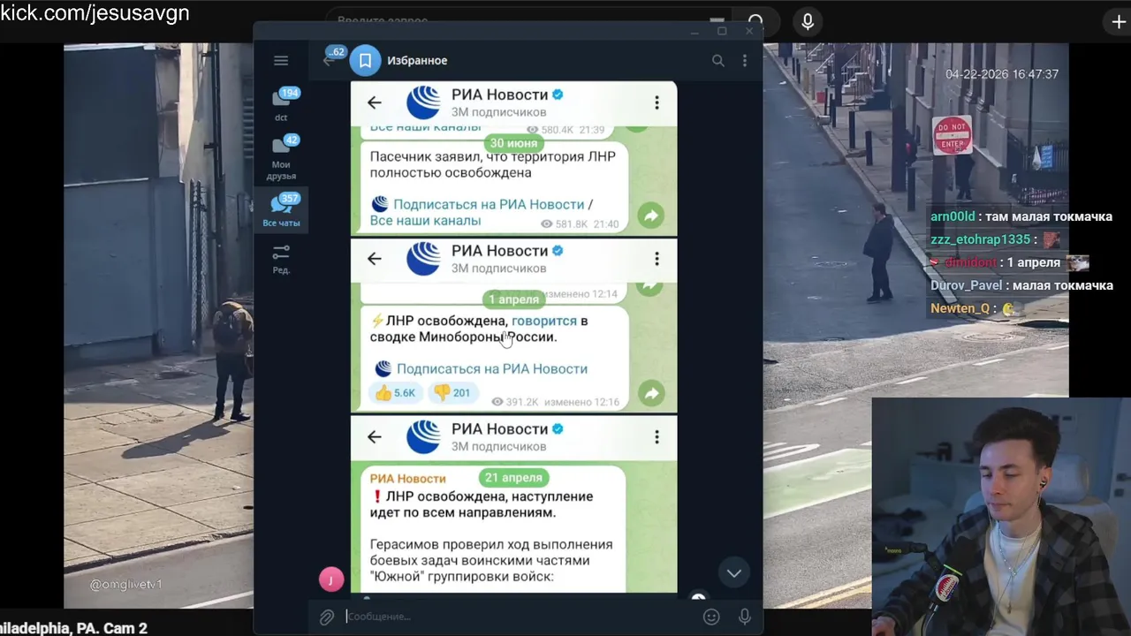Click the thumbs up 5.6K reaction
This screenshot has width=1131, height=636.
pyautogui.click(x=395, y=393)
